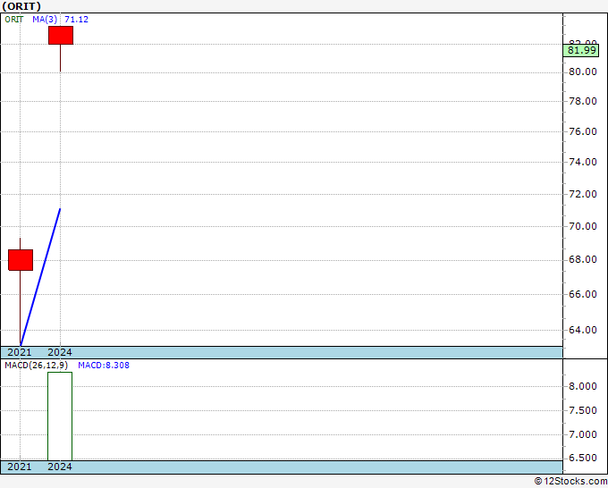This screenshot has height=488, width=608.
Task: Click the 2024 label on MACD panel axis
Action: 60,467
